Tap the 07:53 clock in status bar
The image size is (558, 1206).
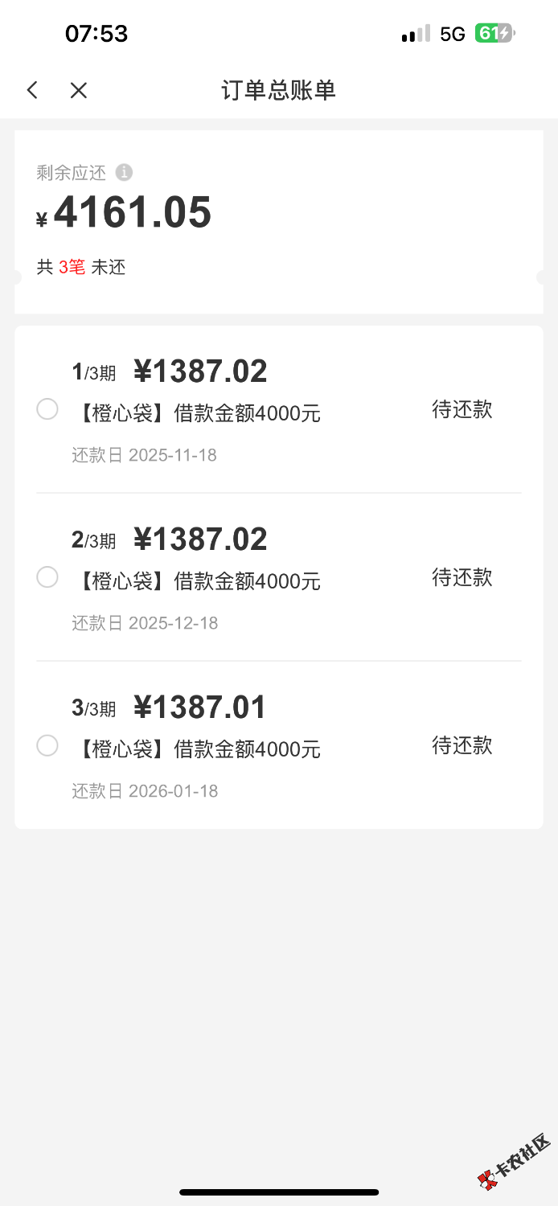tap(96, 34)
